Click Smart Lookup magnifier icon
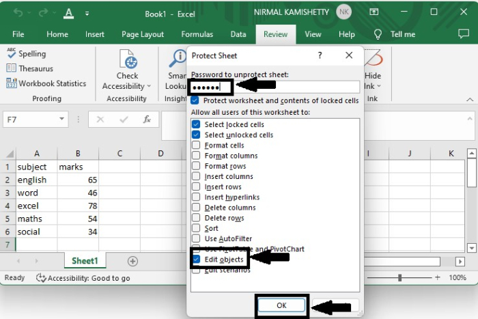This screenshot has height=319, width=478. (x=178, y=59)
